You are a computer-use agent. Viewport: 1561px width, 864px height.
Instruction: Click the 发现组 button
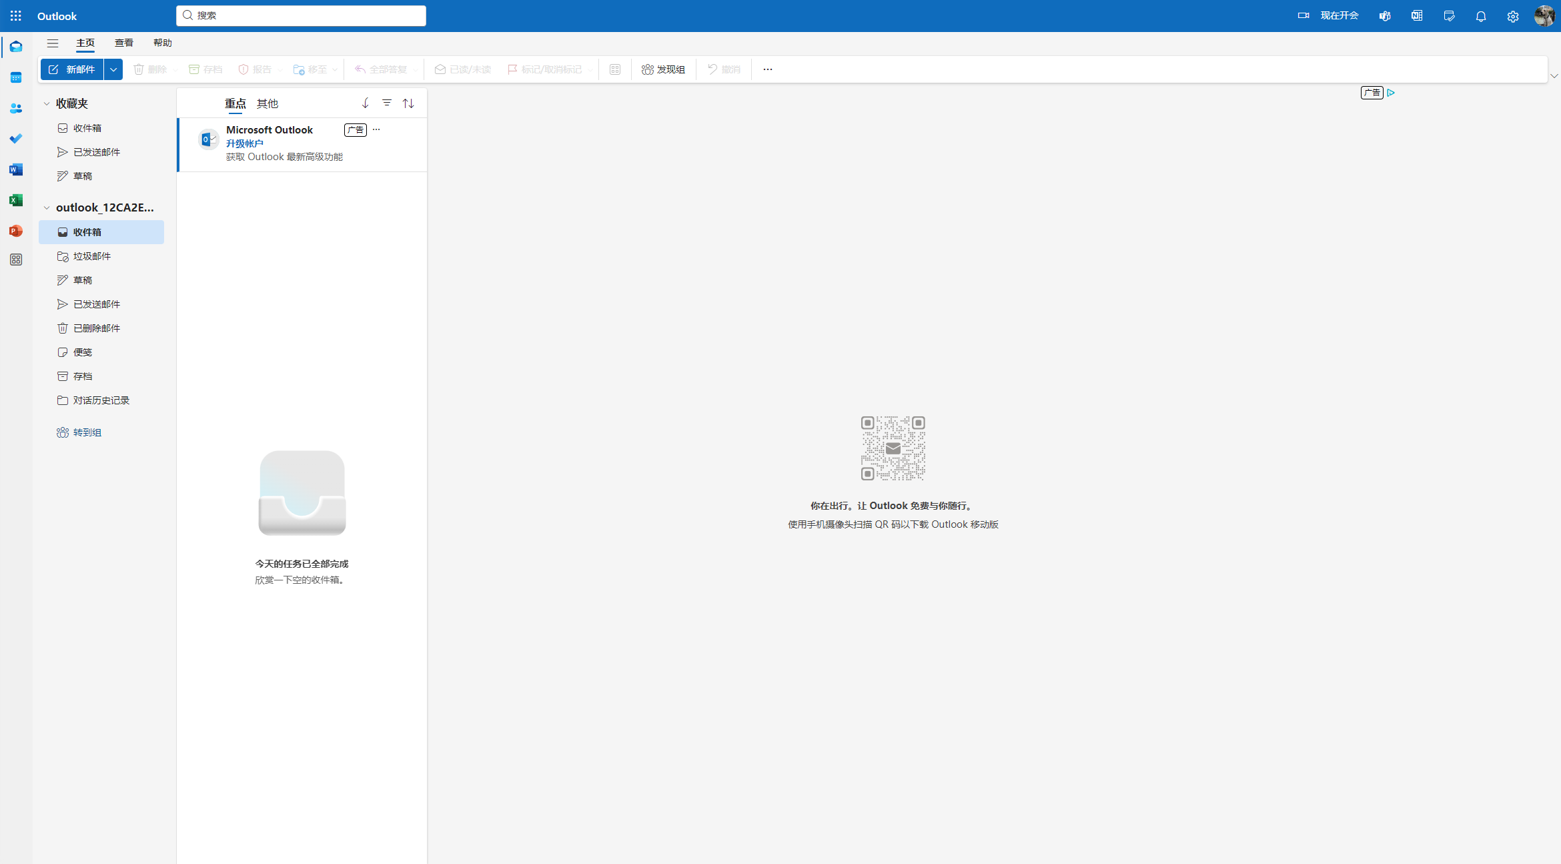click(663, 69)
